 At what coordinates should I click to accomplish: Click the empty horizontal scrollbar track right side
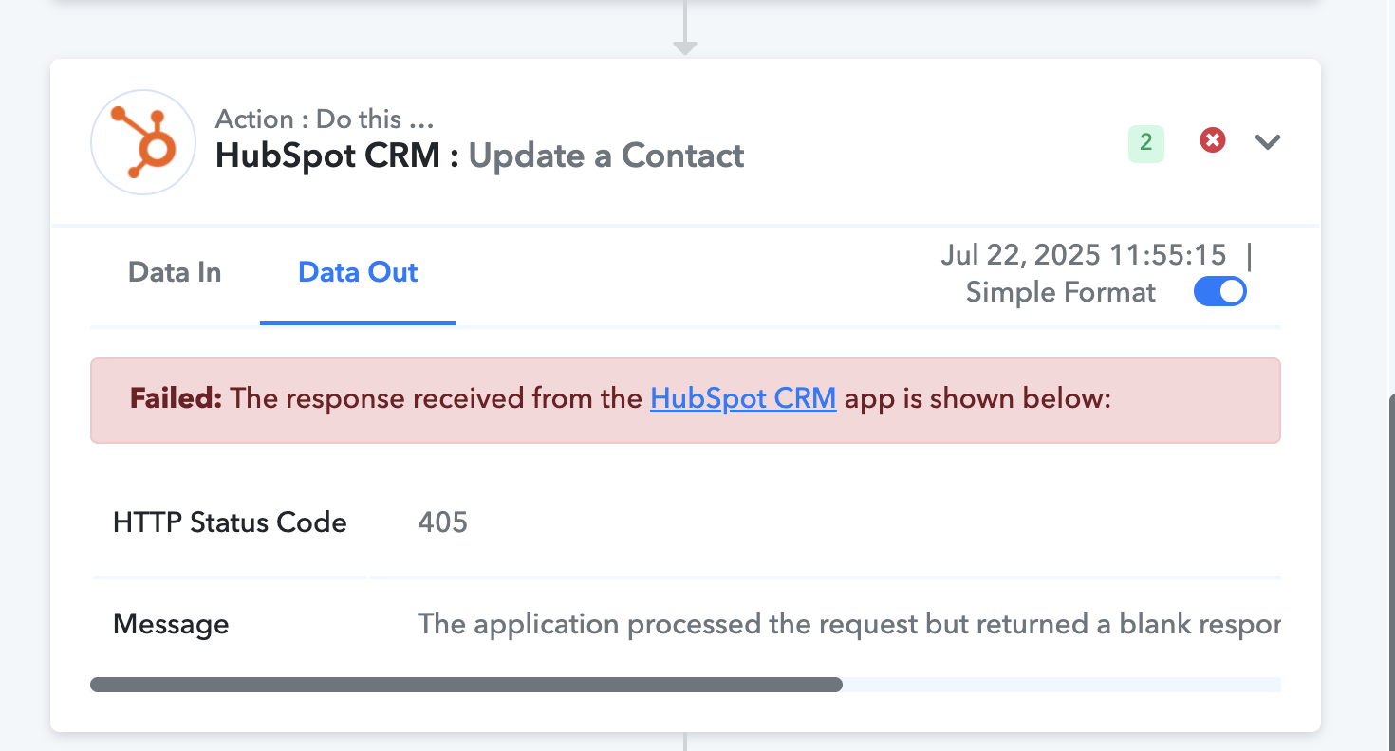point(1062,685)
